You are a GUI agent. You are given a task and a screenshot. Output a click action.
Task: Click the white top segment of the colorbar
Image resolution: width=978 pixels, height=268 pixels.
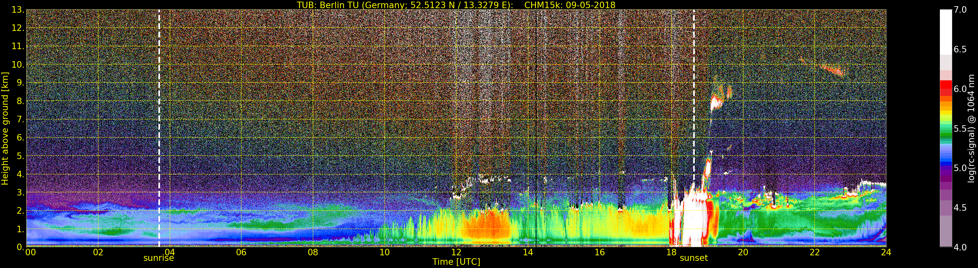[x=946, y=32]
